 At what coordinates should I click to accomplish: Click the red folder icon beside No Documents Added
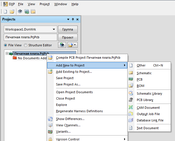pos(15,58)
